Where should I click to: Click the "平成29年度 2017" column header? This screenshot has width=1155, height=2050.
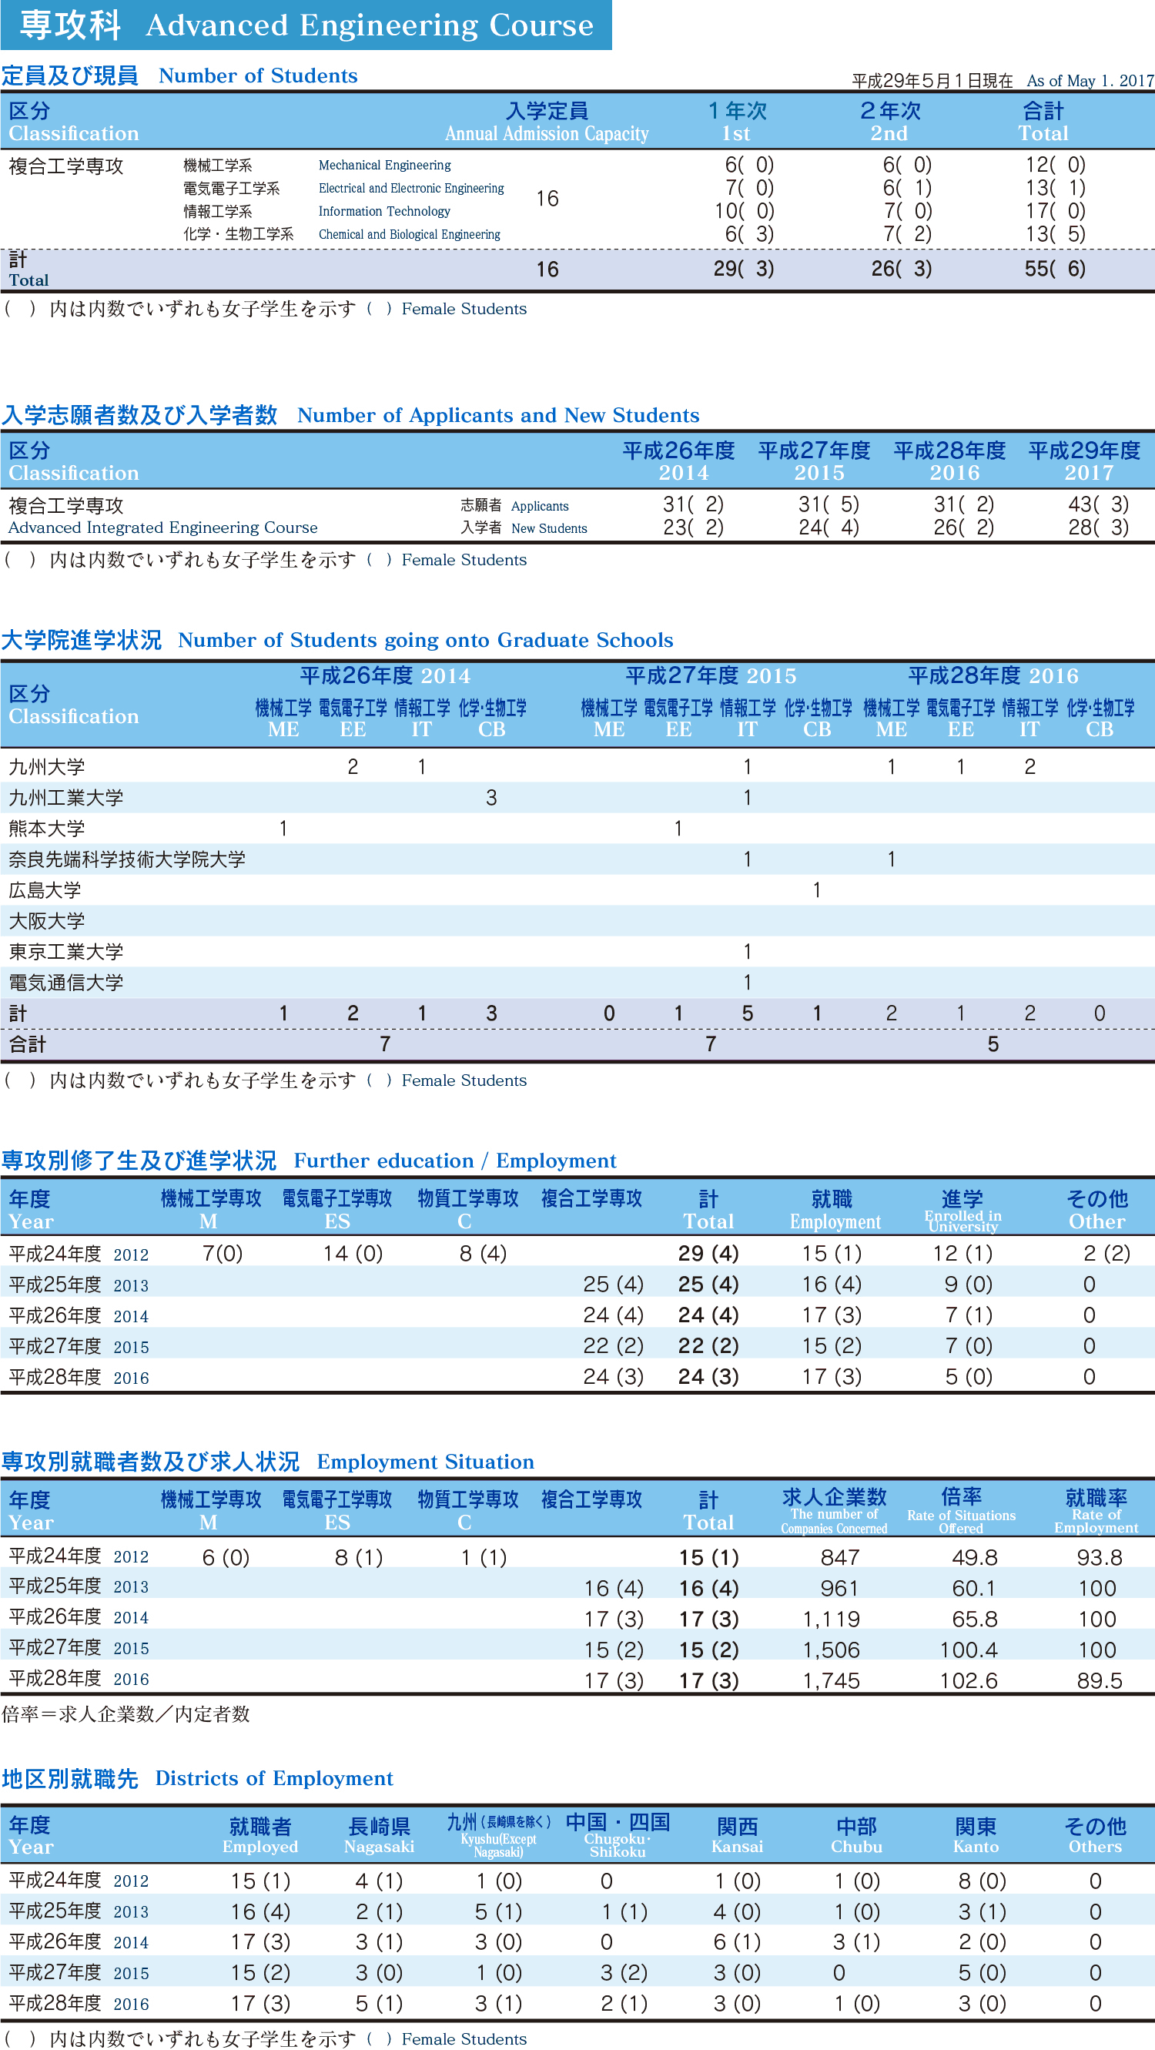(1084, 461)
